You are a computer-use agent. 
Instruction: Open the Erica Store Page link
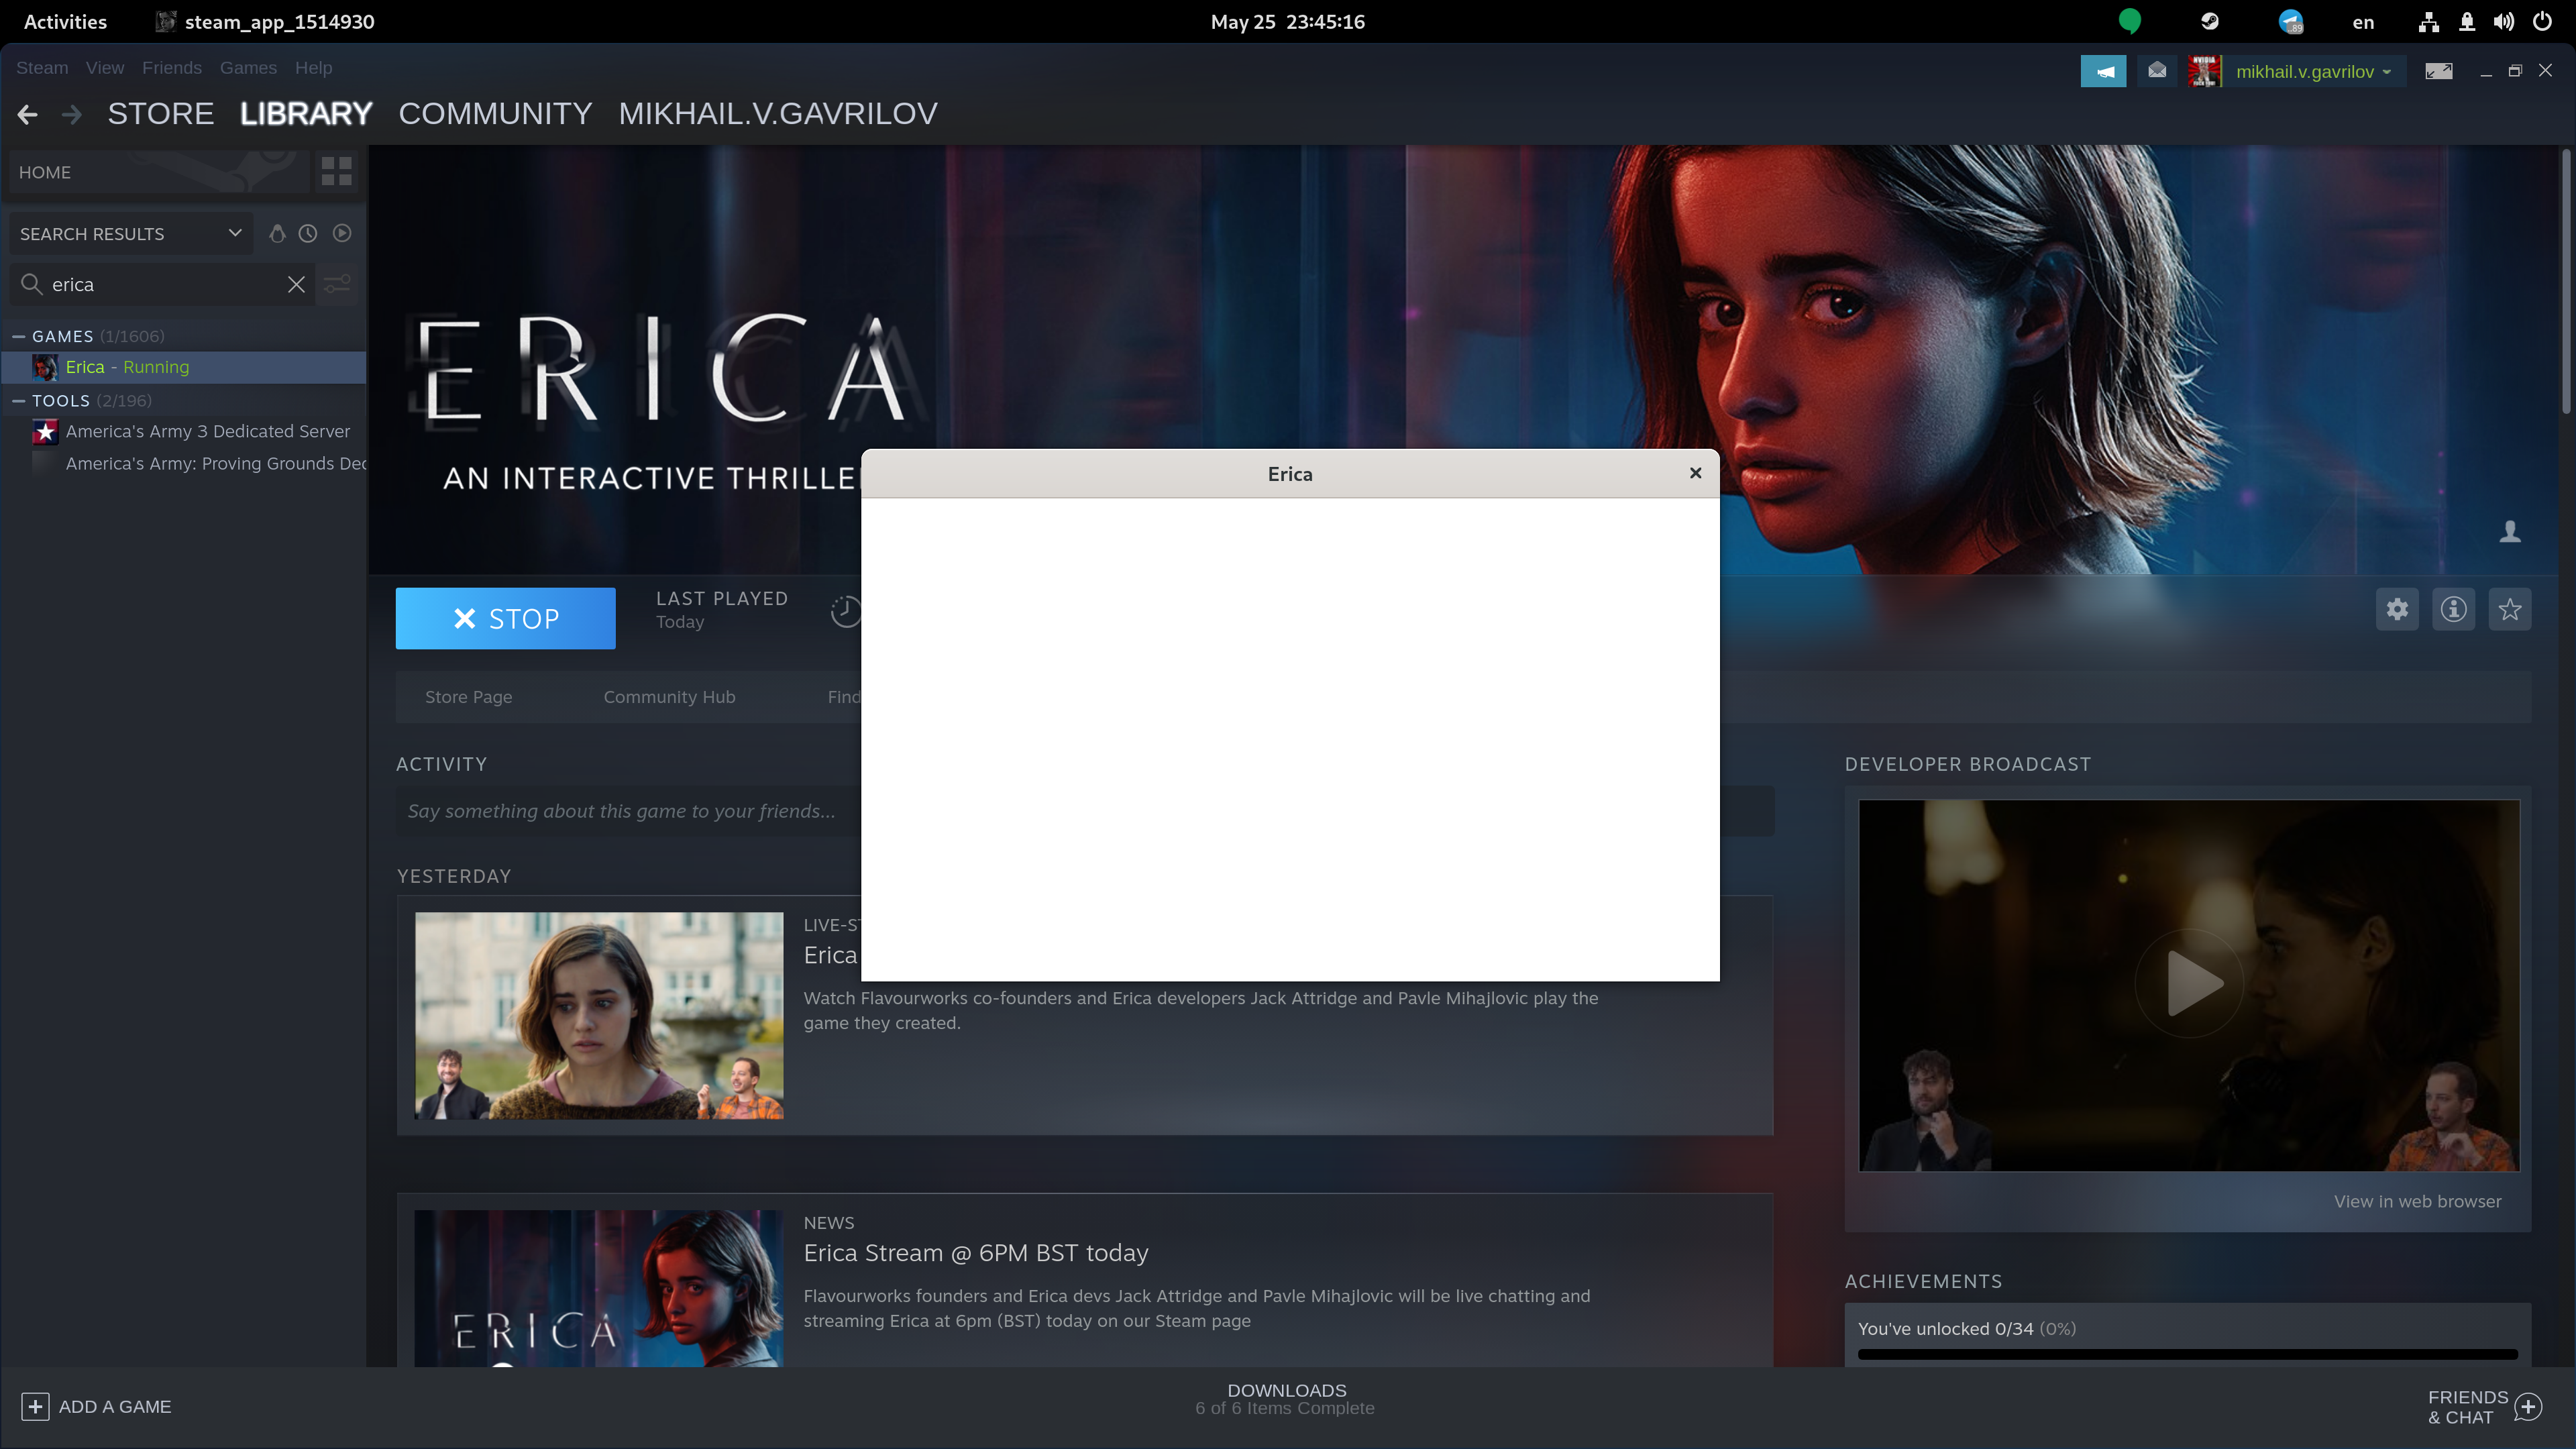468,697
